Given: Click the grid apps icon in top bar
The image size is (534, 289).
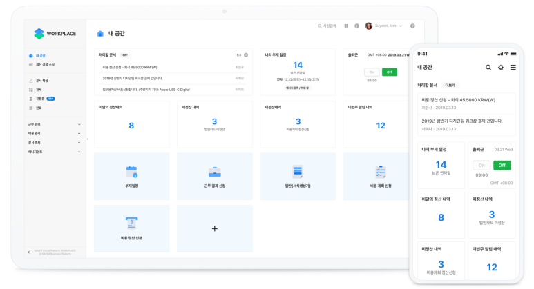Looking at the screenshot, I should point(346,26).
